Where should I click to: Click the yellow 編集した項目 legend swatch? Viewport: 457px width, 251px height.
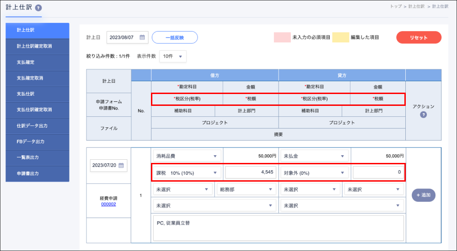pyautogui.click(x=340, y=37)
